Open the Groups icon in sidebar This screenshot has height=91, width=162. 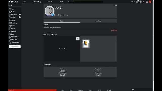[x=10, y=29]
